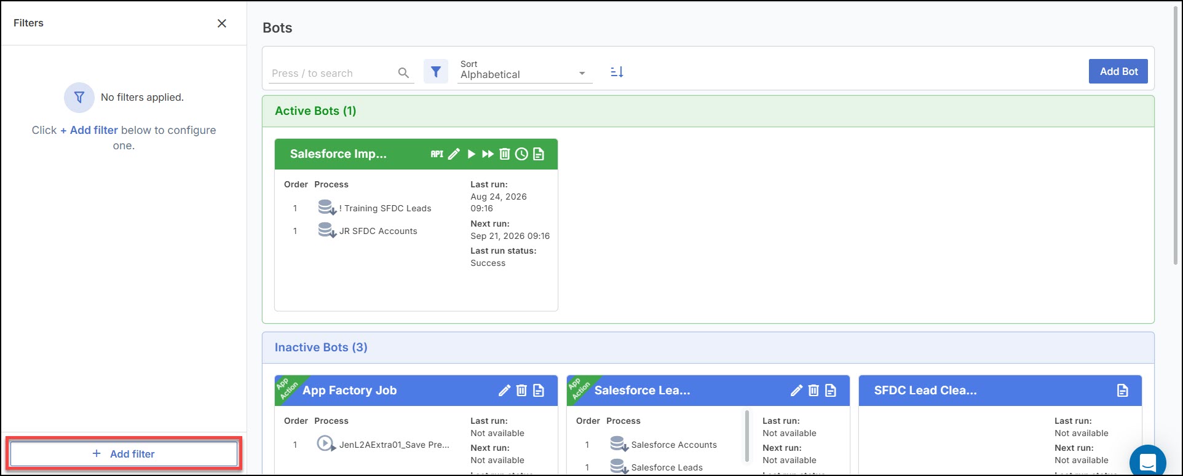Screen dimensions: 1183x476
Task: Open API settings for Salesforce Imp... bot
Action: (437, 154)
